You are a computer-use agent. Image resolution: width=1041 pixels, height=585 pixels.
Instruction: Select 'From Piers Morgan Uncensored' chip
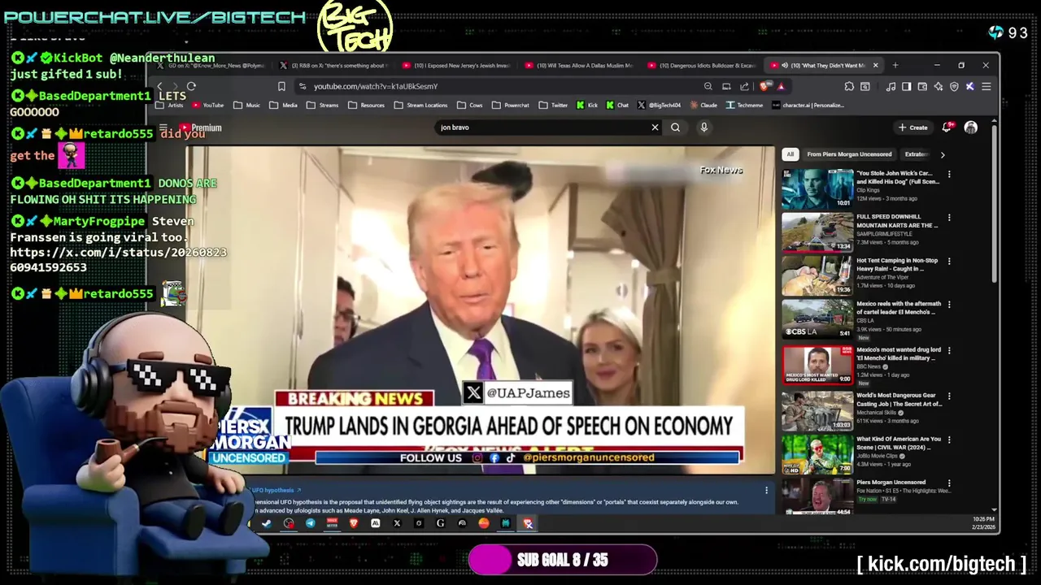click(849, 154)
